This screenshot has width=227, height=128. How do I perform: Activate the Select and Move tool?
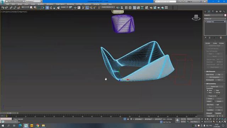pyautogui.click(x=47, y=8)
